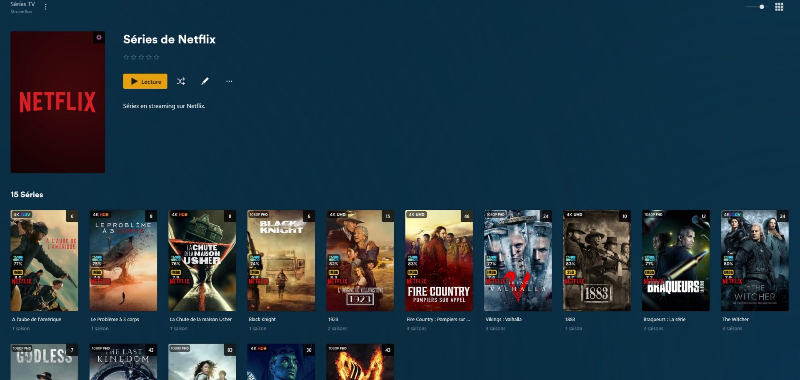
Task: Open the 4K HDR poster with badge 30
Action: [x=281, y=362]
